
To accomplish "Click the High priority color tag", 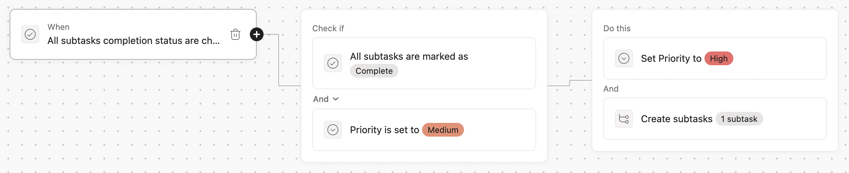I will [x=719, y=58].
